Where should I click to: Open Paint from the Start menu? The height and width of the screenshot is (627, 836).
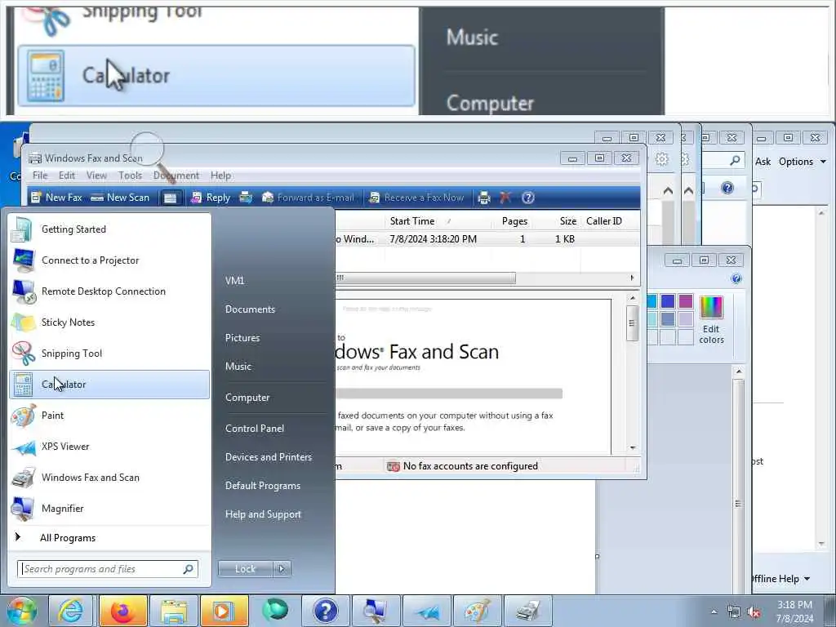tap(109, 416)
